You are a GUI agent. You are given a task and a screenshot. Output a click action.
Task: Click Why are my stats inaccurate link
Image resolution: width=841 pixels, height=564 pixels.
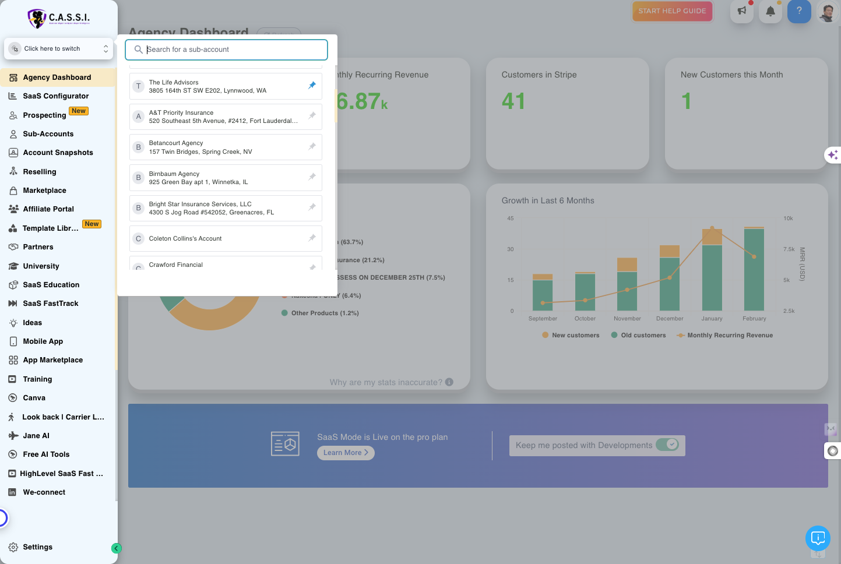[386, 382]
